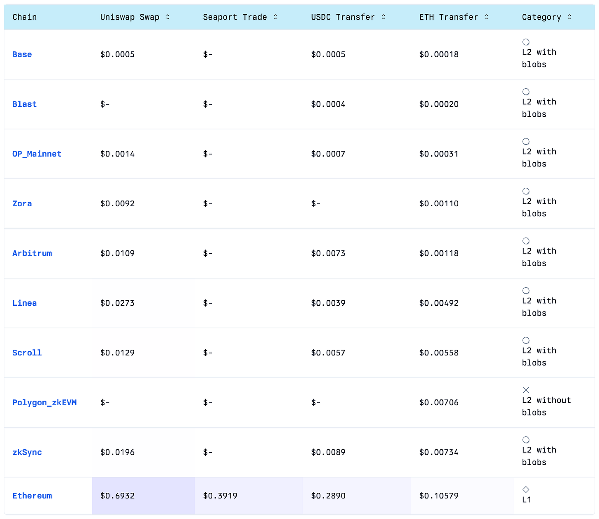Click the circle icon in Base row
The image size is (599, 519).
[x=526, y=42]
